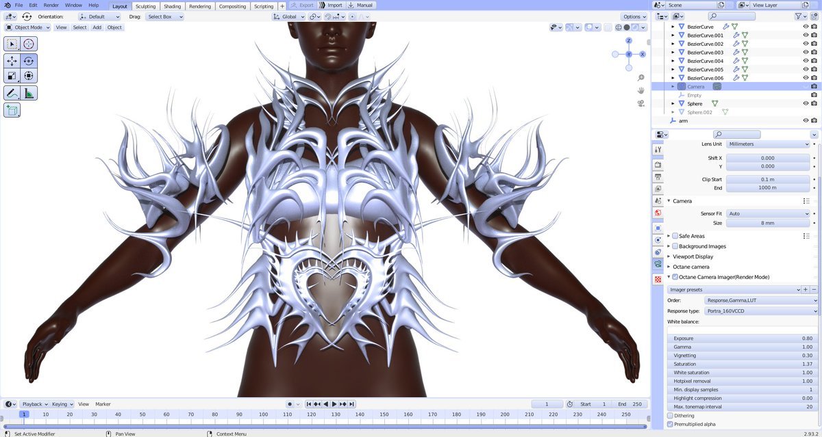The width and height of the screenshot is (822, 437).
Task: Hide Sphere object with eye icon
Action: (806, 104)
